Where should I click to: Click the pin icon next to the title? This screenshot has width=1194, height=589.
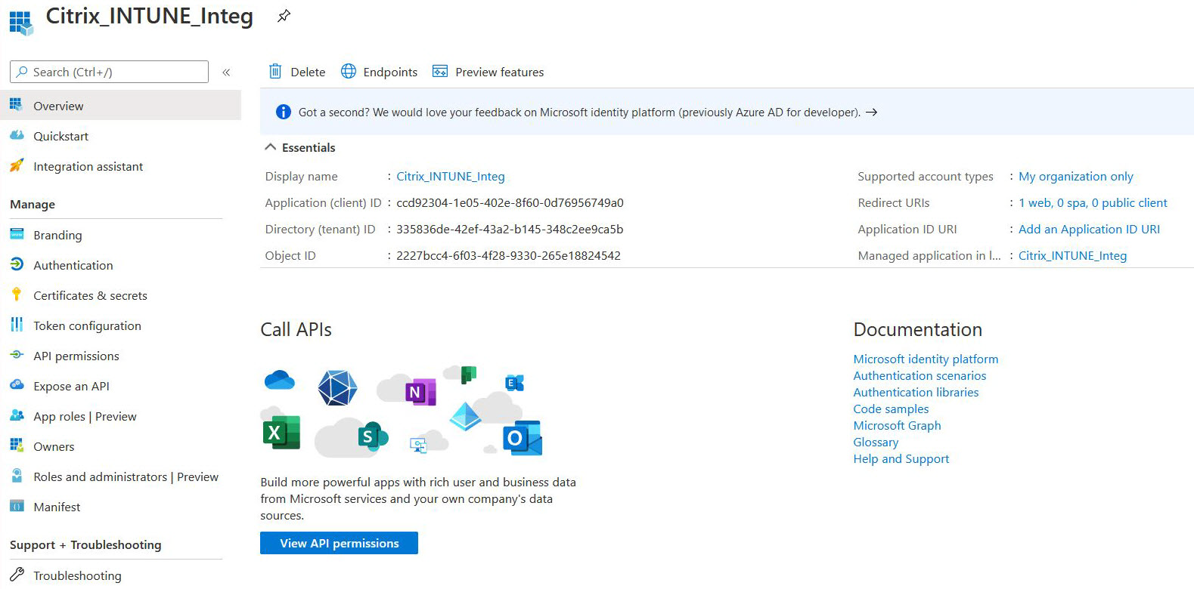[x=284, y=15]
